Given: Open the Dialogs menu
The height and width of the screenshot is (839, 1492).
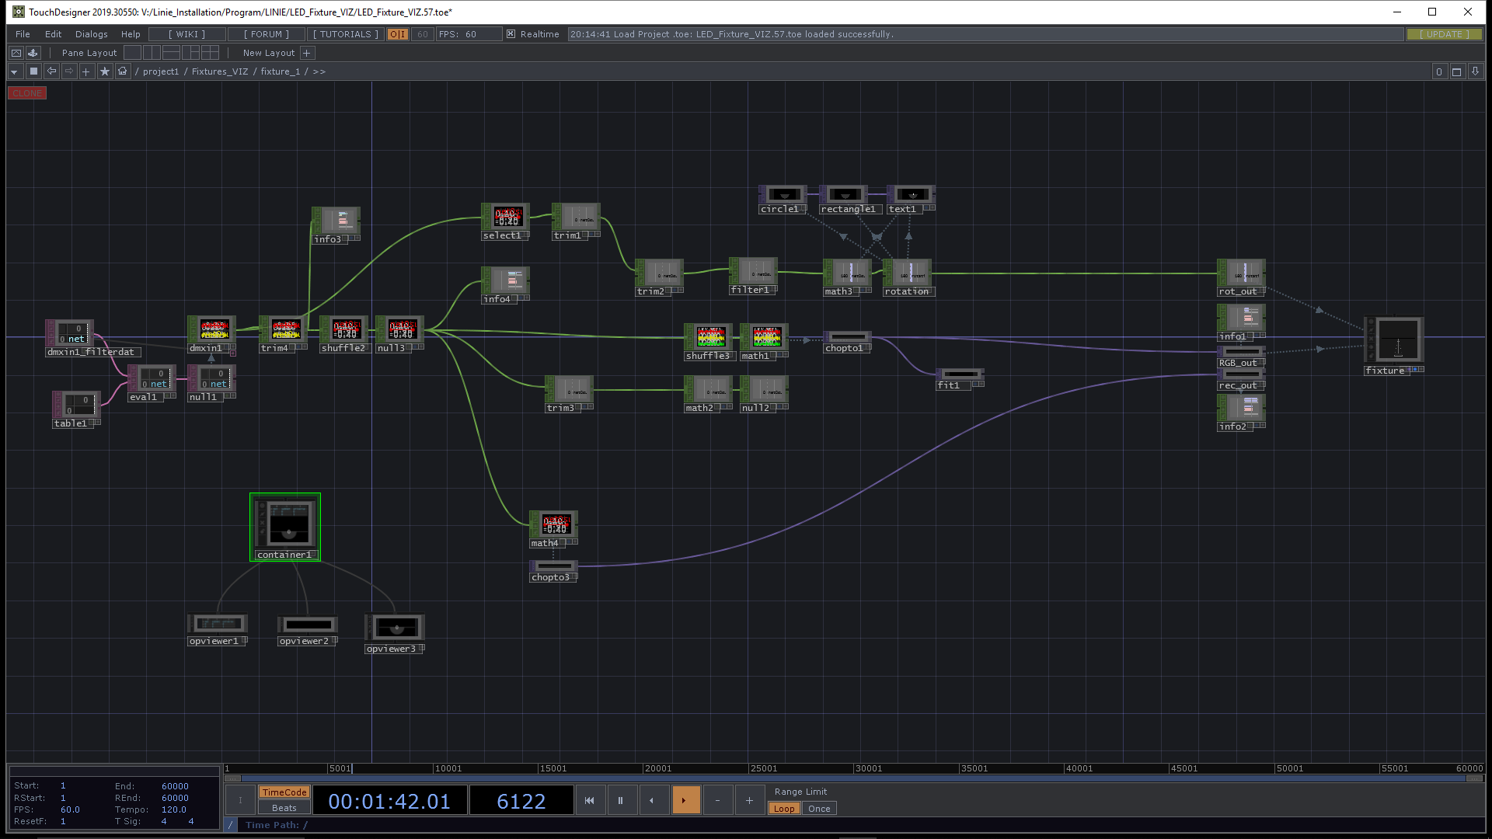Looking at the screenshot, I should click(x=91, y=34).
